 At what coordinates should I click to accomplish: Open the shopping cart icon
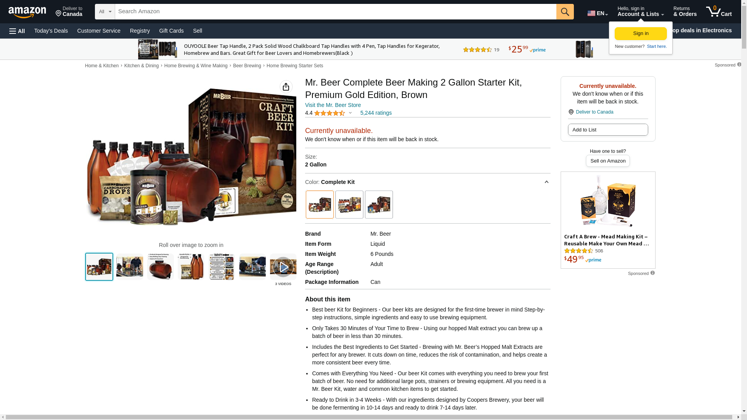(719, 12)
